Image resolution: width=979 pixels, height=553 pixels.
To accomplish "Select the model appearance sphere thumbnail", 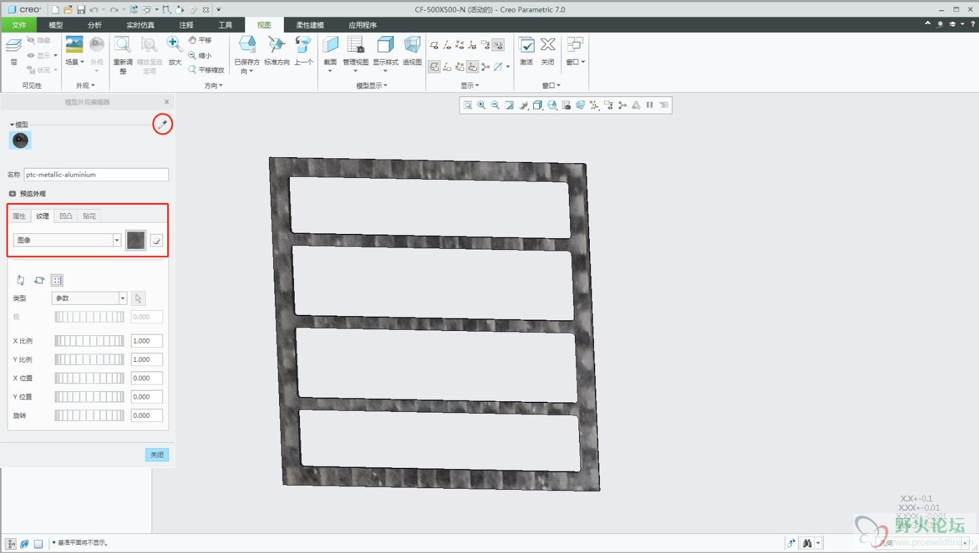I will 21,140.
